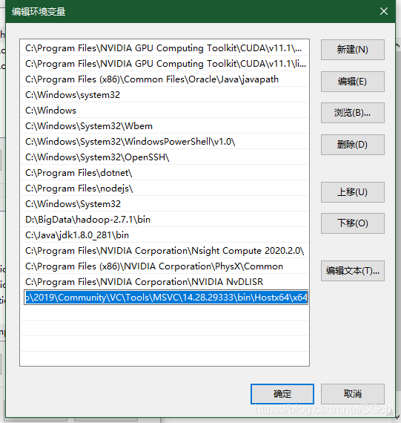401x423 pixels.
Task: Click the MSVC Hostx64 path edit field
Action: pos(166,298)
